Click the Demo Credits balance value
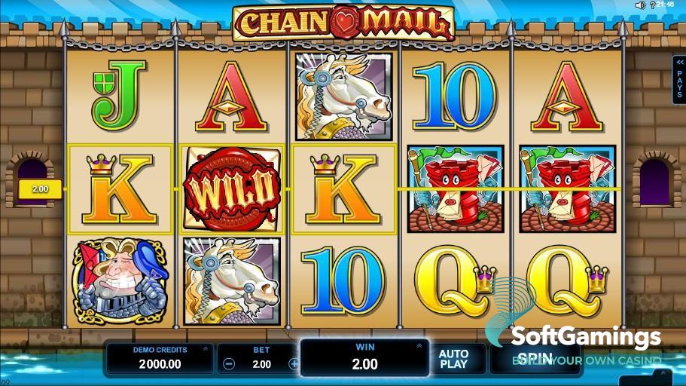The width and height of the screenshot is (686, 386). coord(160,364)
